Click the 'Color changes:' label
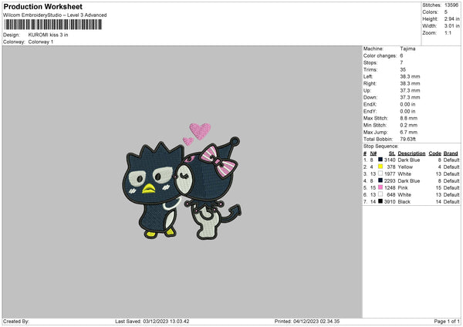 (380, 56)
